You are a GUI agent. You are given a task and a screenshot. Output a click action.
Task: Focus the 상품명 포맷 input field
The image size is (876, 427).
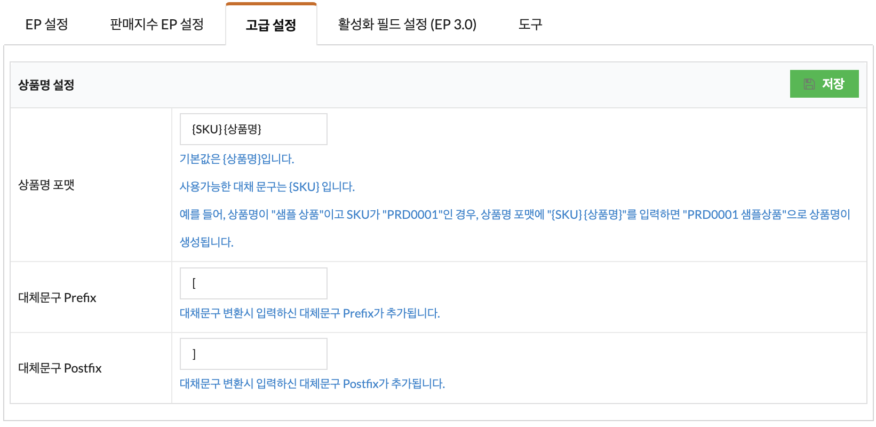pos(253,129)
